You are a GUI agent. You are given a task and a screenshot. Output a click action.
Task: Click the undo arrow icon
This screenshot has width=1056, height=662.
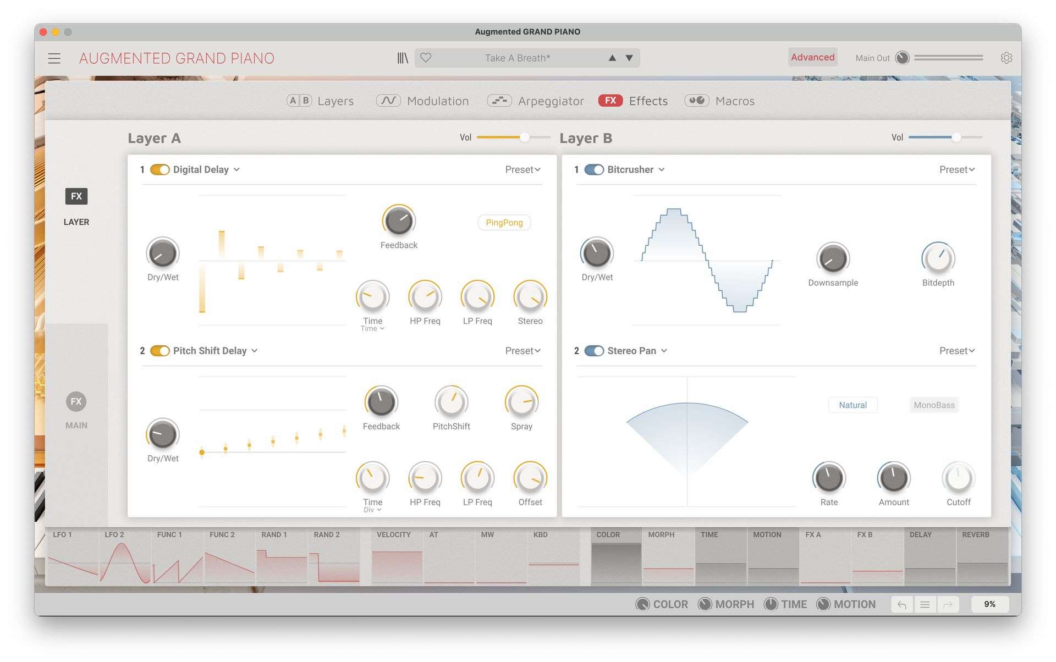902,604
